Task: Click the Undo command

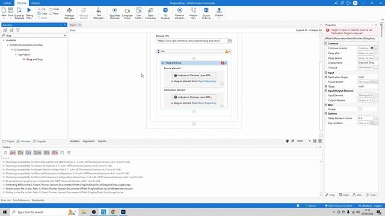Action: pyautogui.click(x=54, y=9)
